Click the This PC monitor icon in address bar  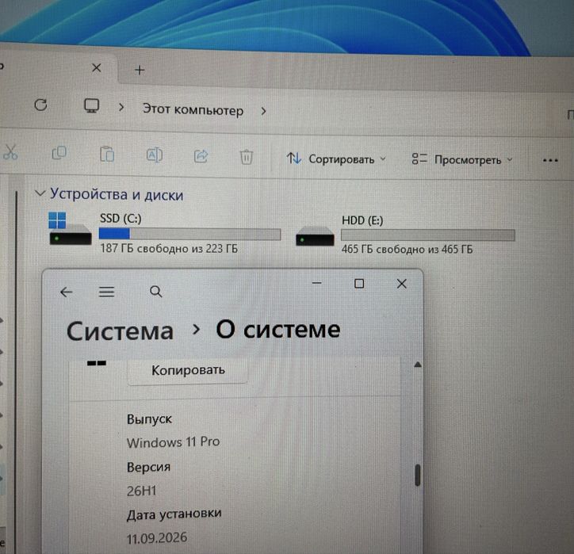tap(91, 105)
